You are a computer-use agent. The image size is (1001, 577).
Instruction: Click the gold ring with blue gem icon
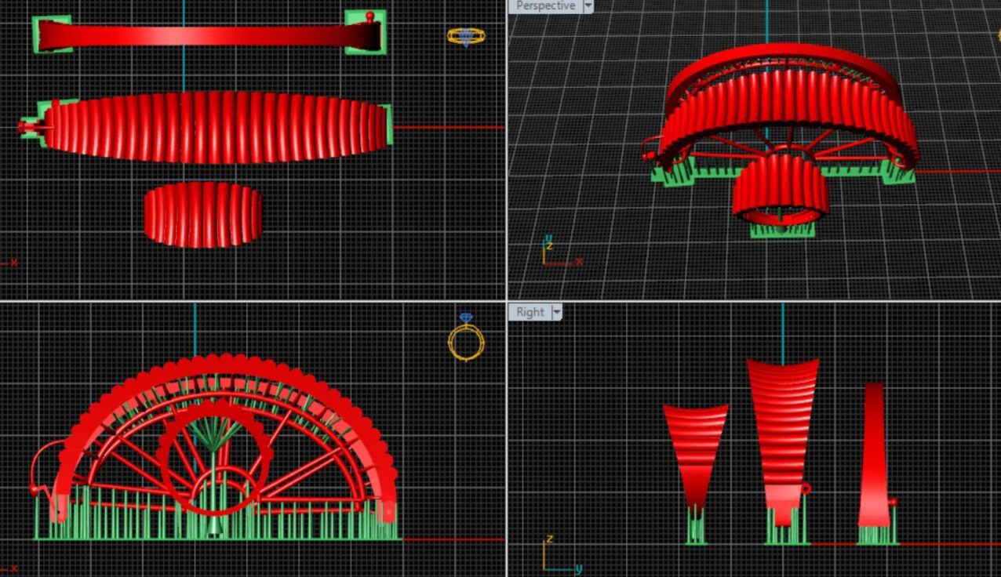[466, 339]
